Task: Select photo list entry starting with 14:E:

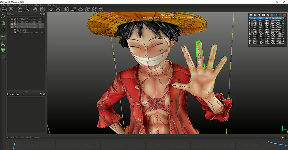Action: 267,43
